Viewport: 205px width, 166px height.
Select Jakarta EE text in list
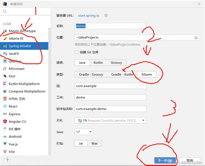[x=16, y=38]
